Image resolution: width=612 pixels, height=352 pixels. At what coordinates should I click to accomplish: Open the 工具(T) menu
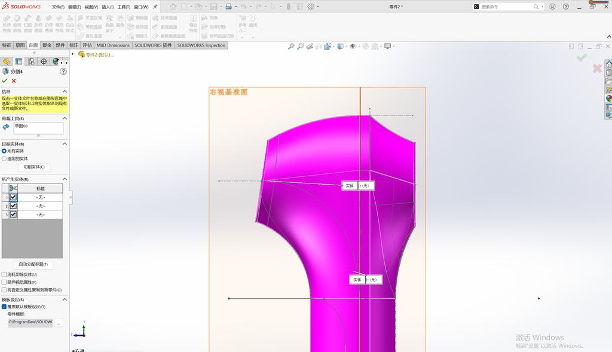tap(124, 7)
